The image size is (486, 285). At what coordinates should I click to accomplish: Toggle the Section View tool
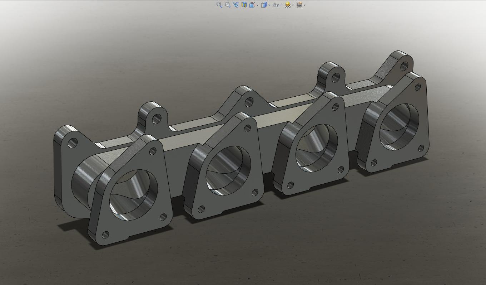(x=244, y=5)
